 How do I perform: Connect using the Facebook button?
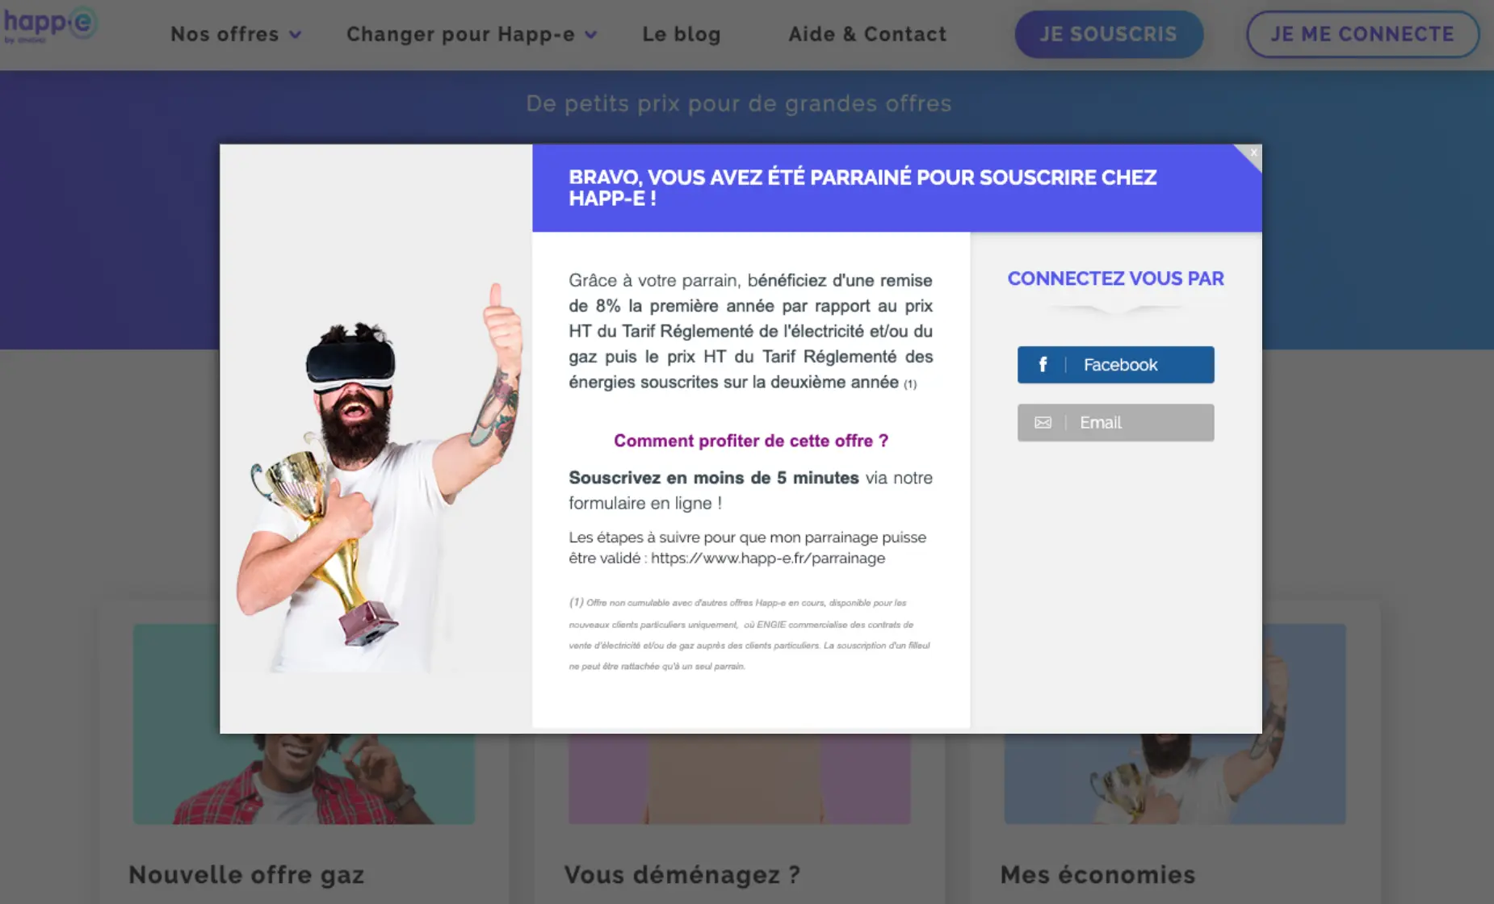pyautogui.click(x=1115, y=365)
